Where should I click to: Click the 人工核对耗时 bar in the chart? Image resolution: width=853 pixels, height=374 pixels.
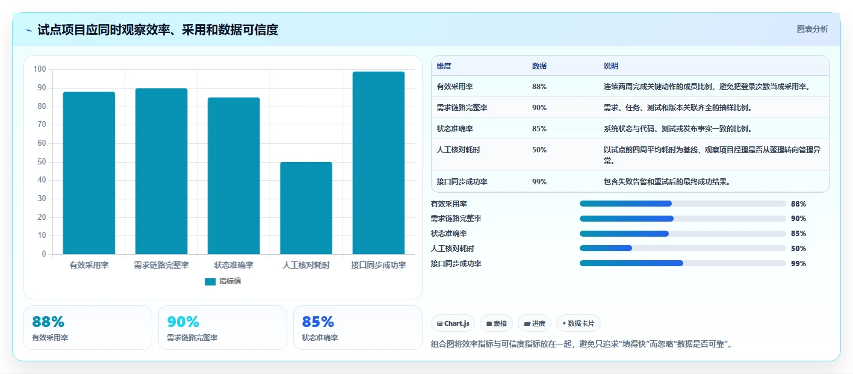coord(306,208)
